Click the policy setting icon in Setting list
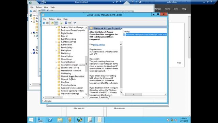 pyautogui.click(x=124, y=35)
